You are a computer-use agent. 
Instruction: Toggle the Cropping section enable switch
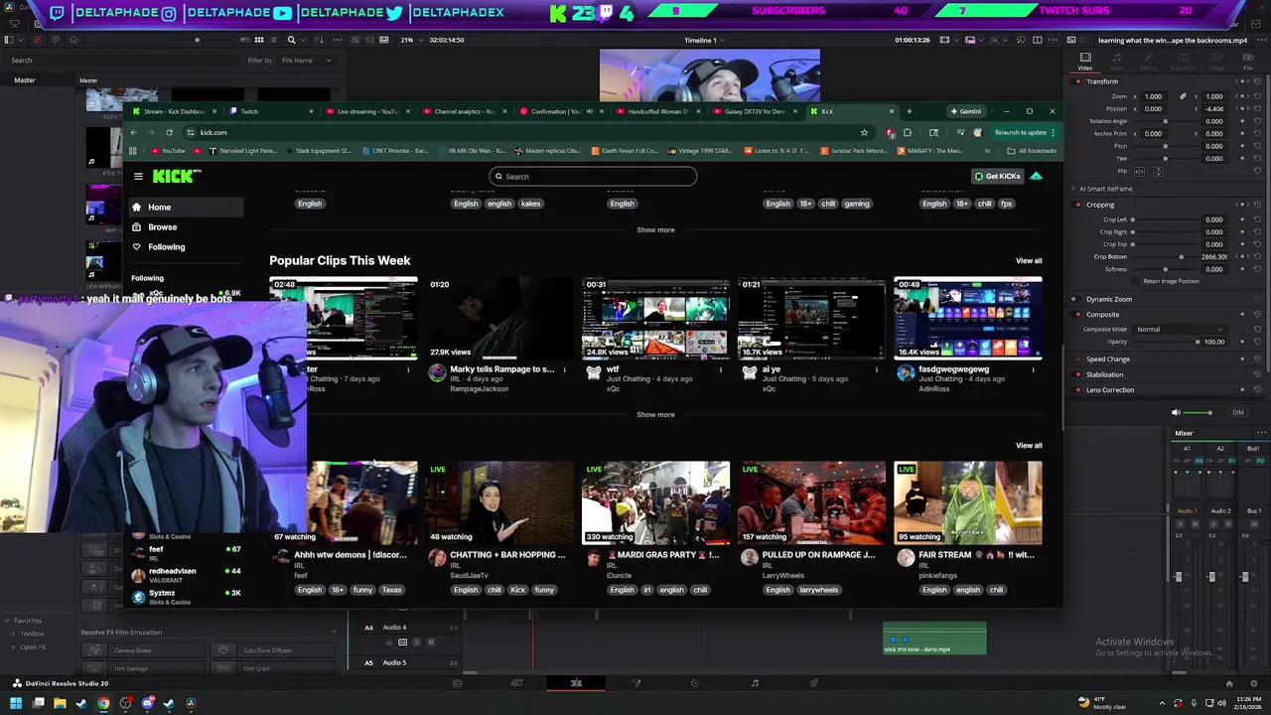(1078, 205)
